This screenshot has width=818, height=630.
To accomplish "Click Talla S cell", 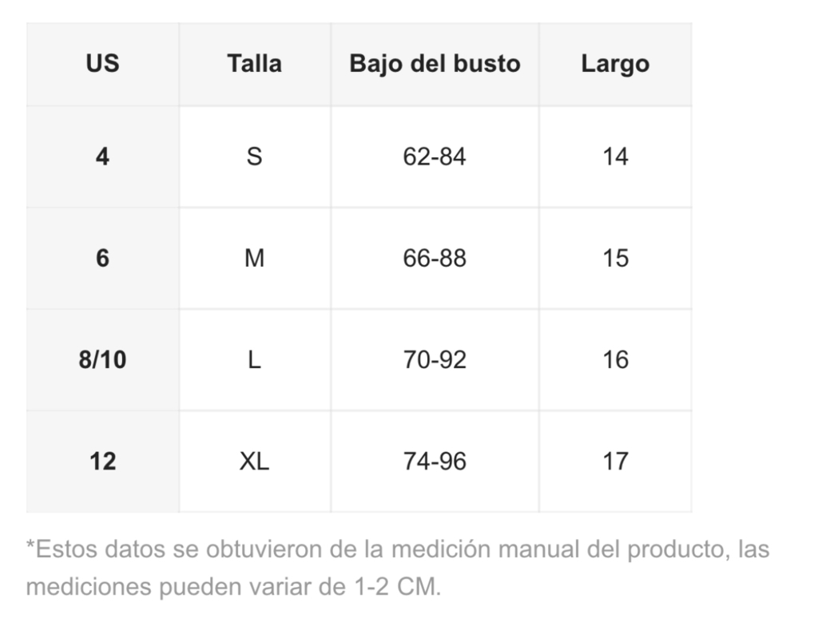I will coord(255,157).
